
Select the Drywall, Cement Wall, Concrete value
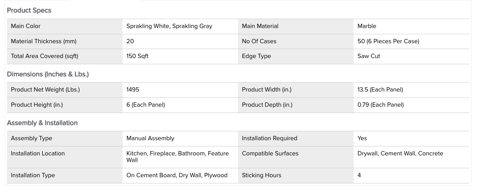coord(400,153)
